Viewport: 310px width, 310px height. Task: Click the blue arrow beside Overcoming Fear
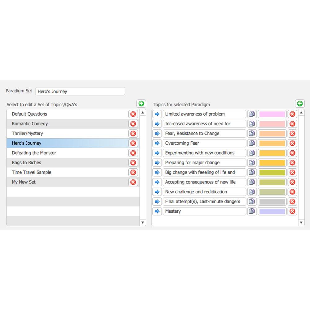[157, 143]
